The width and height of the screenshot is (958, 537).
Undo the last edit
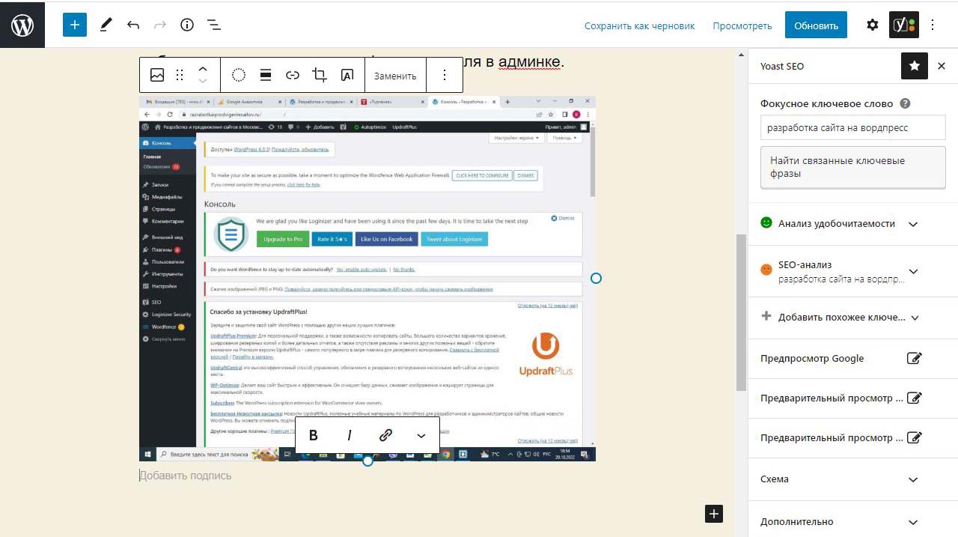click(133, 25)
